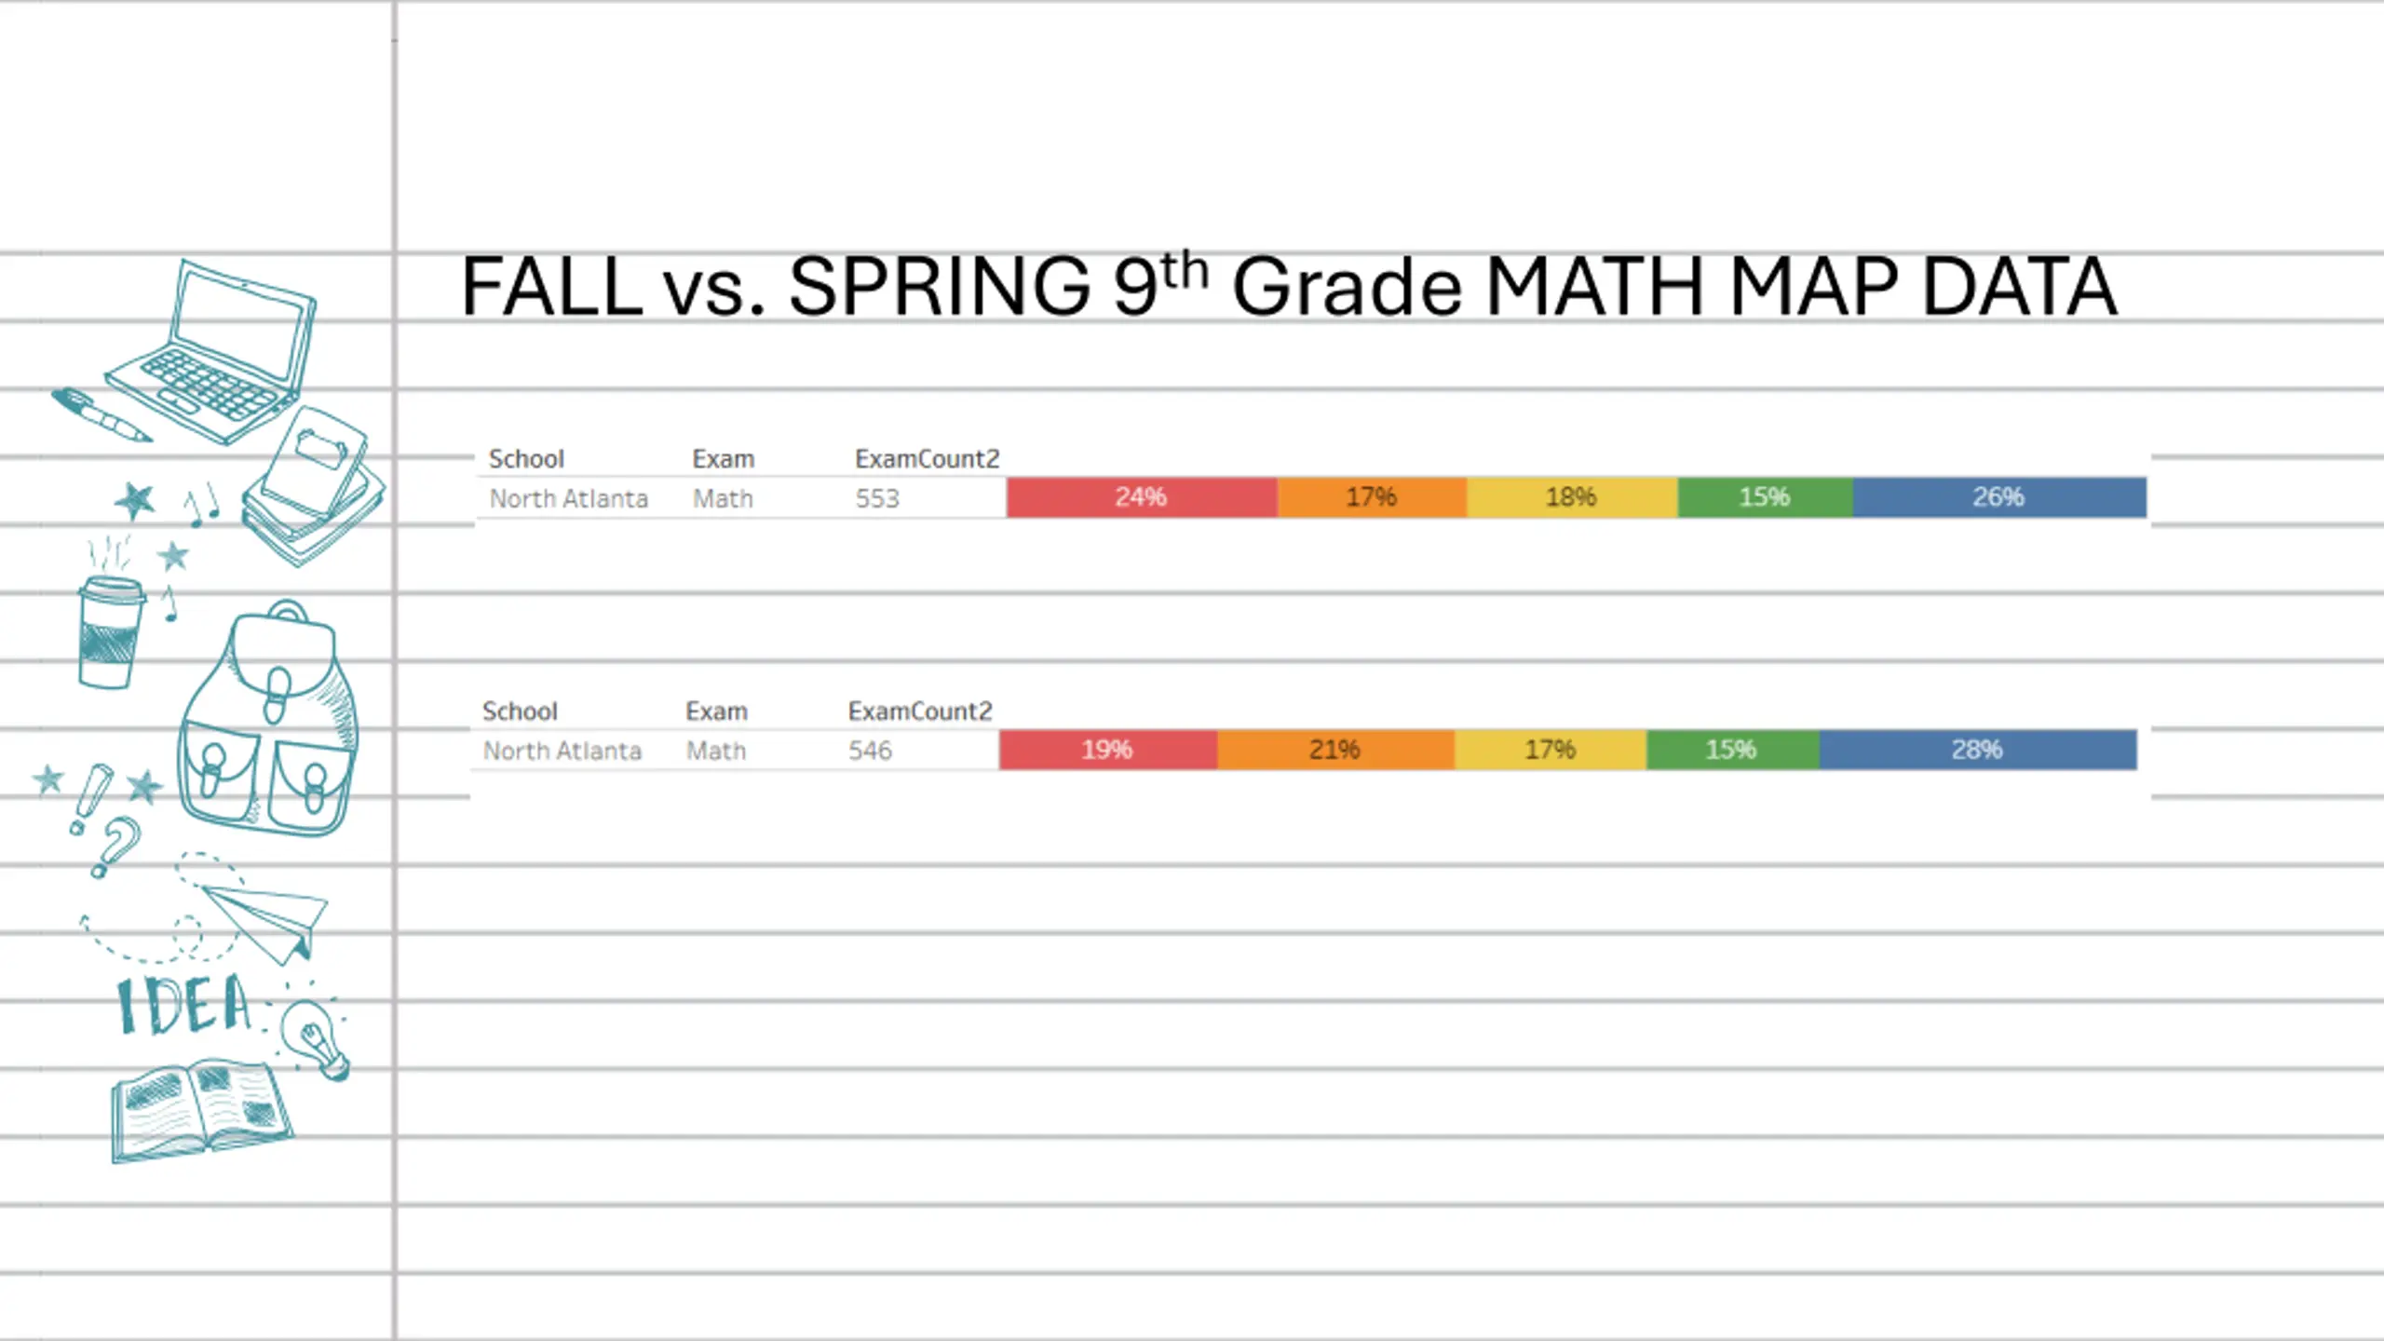Click the IDEA handwritten text
2384x1341 pixels.
click(x=184, y=1006)
